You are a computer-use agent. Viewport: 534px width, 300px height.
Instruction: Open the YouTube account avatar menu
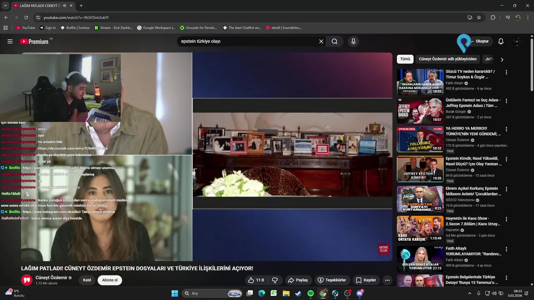tap(517, 41)
